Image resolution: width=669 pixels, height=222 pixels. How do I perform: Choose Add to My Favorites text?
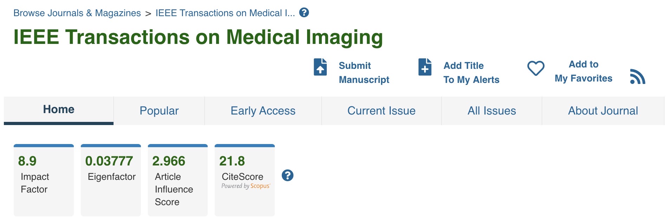(x=583, y=71)
